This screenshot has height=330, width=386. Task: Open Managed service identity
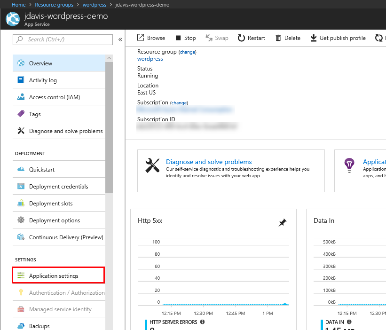59,309
